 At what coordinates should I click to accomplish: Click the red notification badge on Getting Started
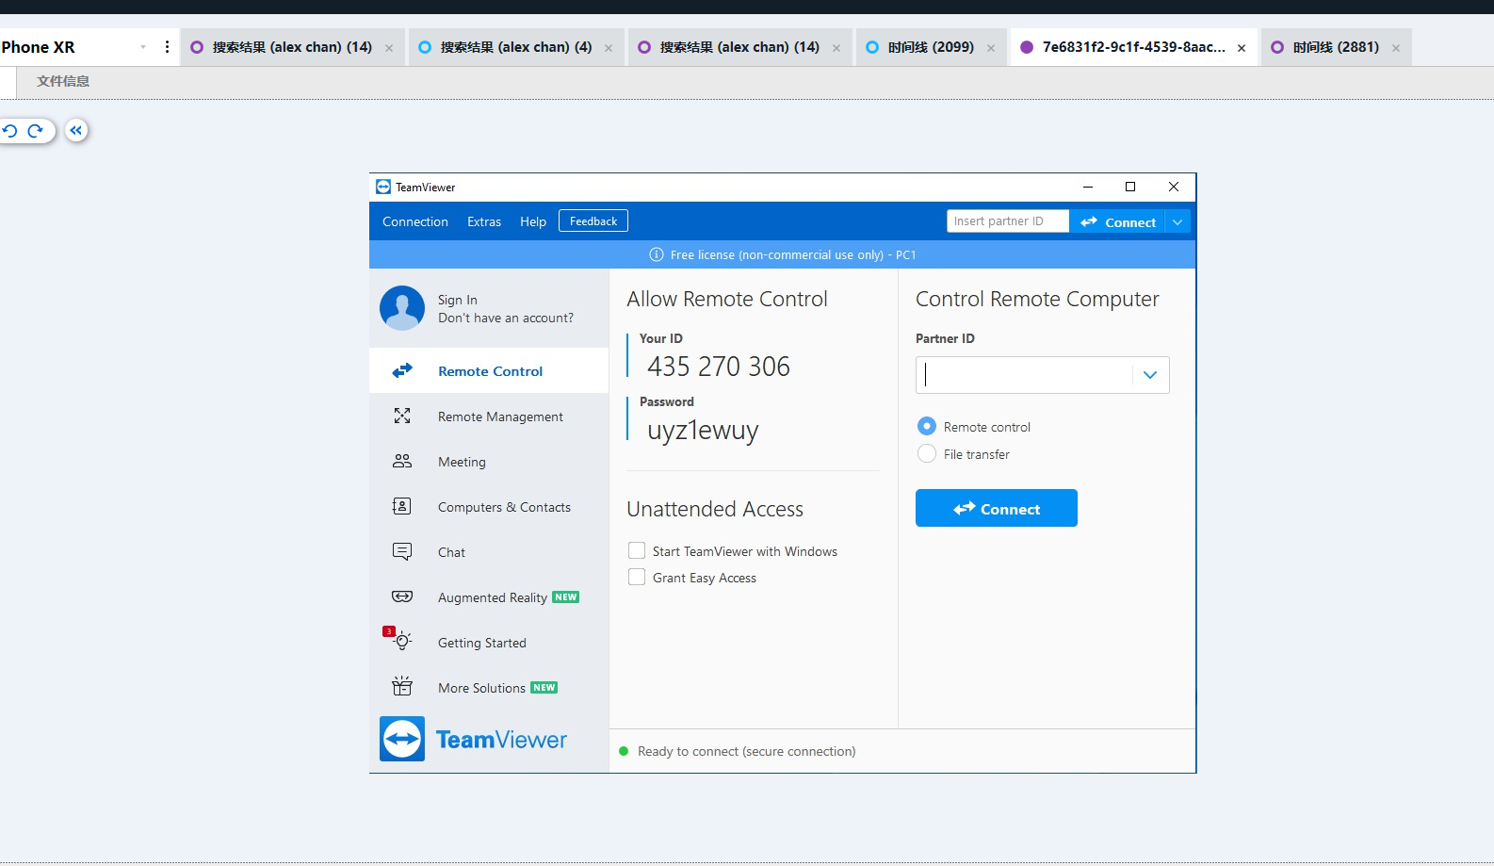389,631
